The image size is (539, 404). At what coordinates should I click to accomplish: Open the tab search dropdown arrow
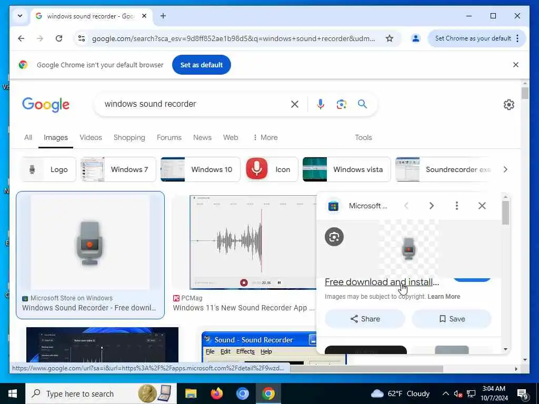[x=20, y=16]
